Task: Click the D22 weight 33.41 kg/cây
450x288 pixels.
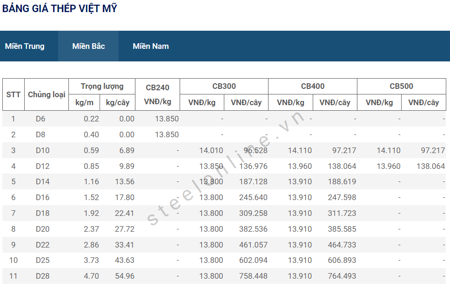Action: tap(125, 245)
